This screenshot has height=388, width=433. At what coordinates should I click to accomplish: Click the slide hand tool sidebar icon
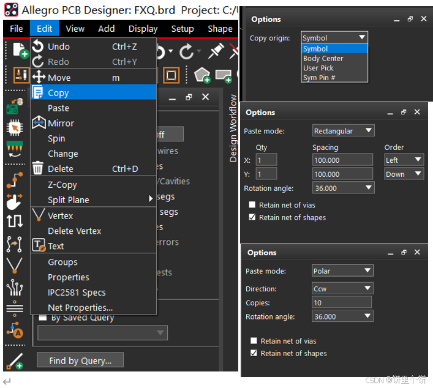[x=14, y=201]
